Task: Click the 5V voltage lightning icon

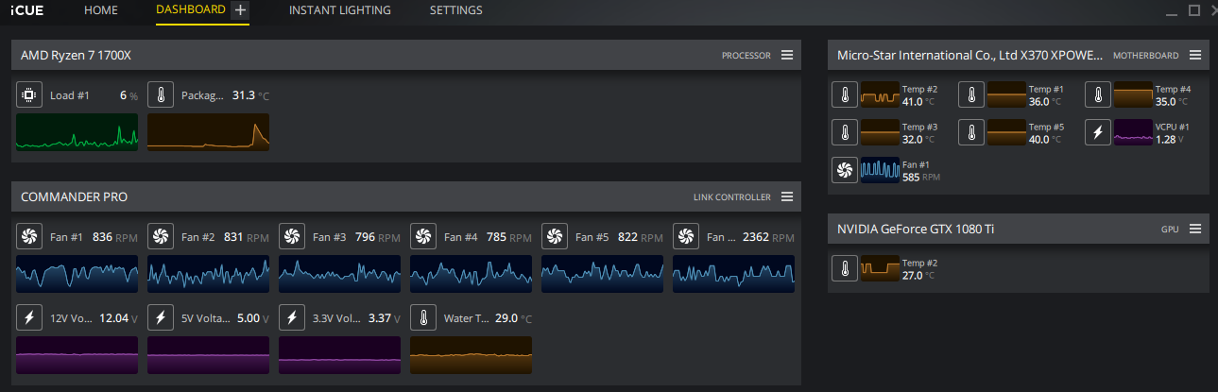Action: tap(161, 317)
